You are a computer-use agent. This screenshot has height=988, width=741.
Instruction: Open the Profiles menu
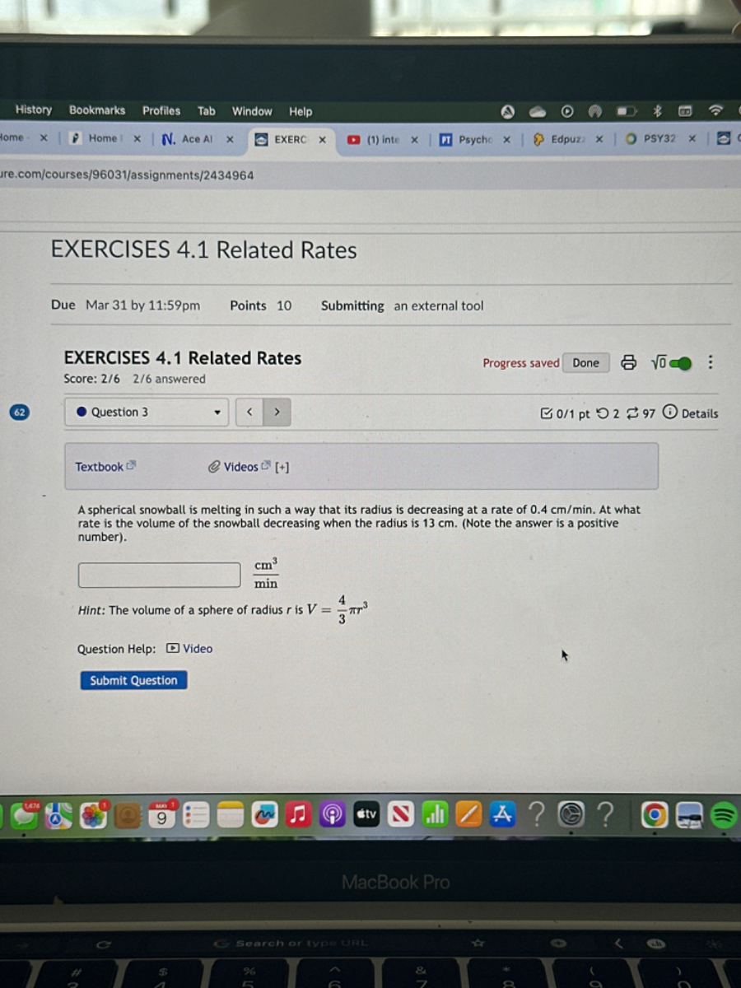click(161, 111)
